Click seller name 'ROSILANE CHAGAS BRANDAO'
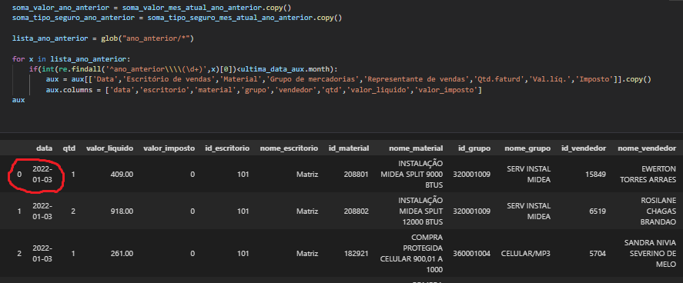Screen dimensions: 683x283 (658, 211)
